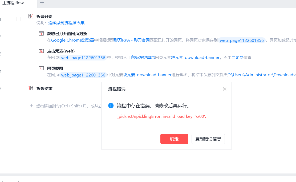Screen dimensions: 296x182
Task: Collapse the folded block at line 1
Action: pos(18,19)
